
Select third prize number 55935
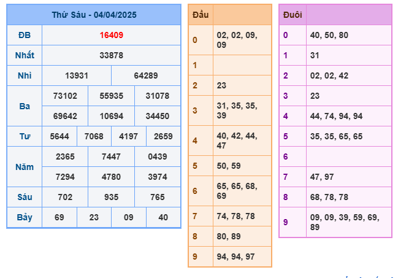[112, 96]
